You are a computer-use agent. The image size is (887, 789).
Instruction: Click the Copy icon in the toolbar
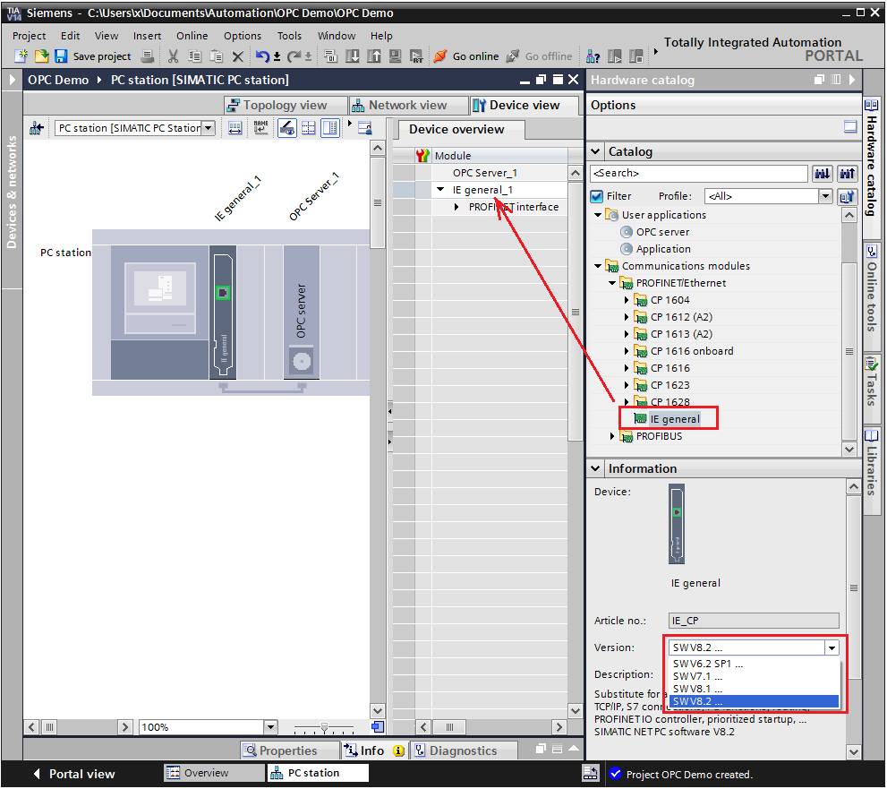pyautogui.click(x=194, y=56)
